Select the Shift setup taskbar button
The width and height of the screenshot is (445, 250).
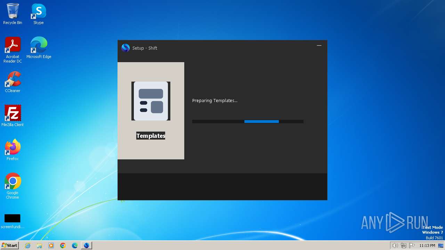pos(87,245)
